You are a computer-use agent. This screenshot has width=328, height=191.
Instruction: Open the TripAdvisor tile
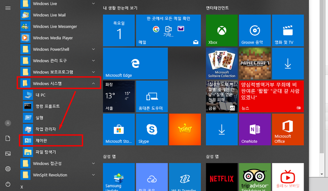tap(255, 177)
